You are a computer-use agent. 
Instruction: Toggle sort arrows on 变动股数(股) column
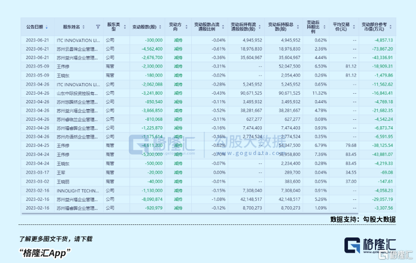click(160, 27)
